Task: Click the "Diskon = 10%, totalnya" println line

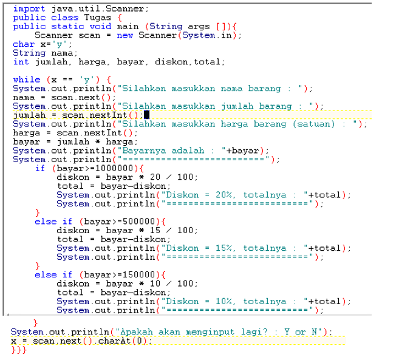Action: click(x=203, y=302)
